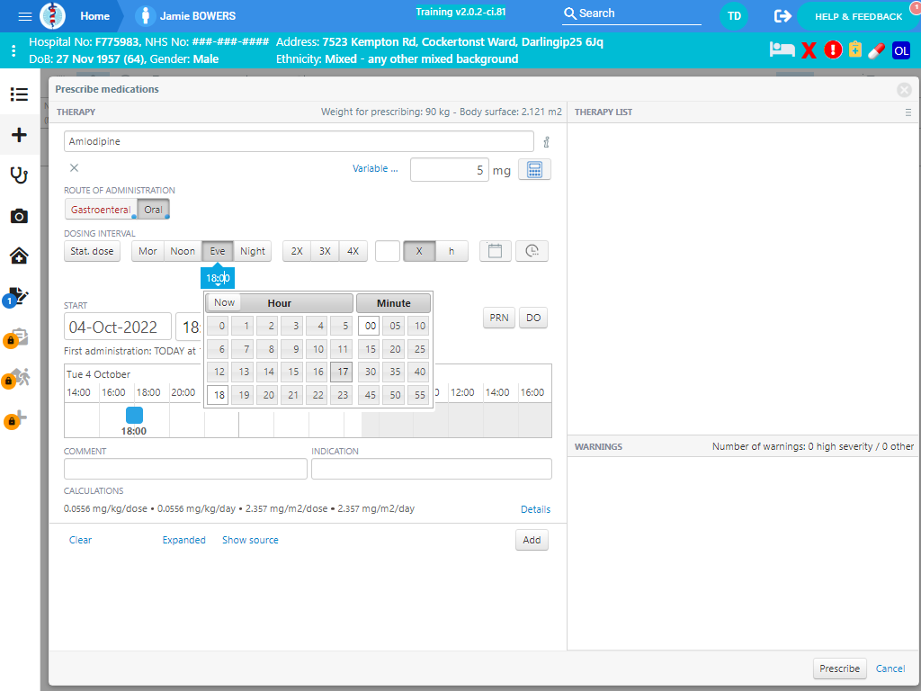Open the stethoscope sidebar icon

pyautogui.click(x=20, y=175)
